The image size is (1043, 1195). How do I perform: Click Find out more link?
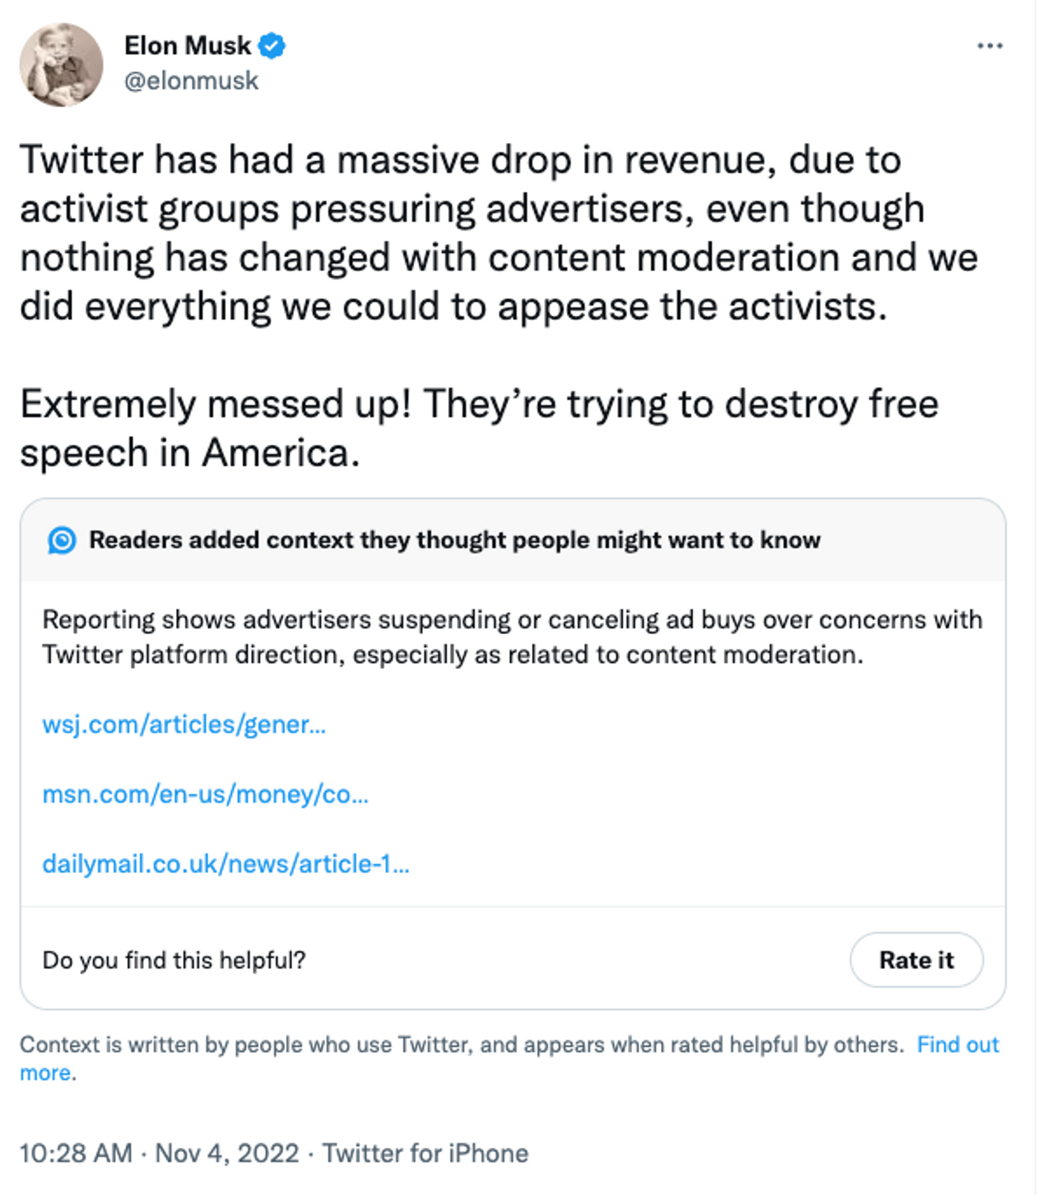tap(958, 1044)
